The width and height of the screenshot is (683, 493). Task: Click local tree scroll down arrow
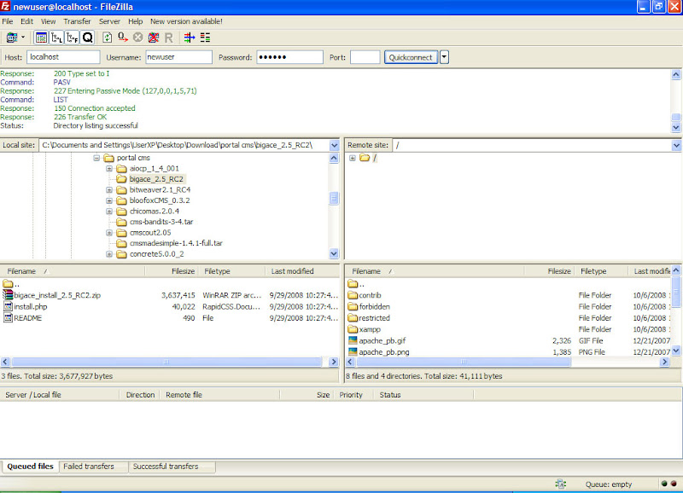click(334, 253)
